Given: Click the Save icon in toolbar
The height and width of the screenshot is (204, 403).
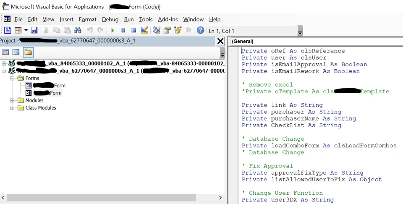Looking at the screenshot, I should [x=34, y=30].
